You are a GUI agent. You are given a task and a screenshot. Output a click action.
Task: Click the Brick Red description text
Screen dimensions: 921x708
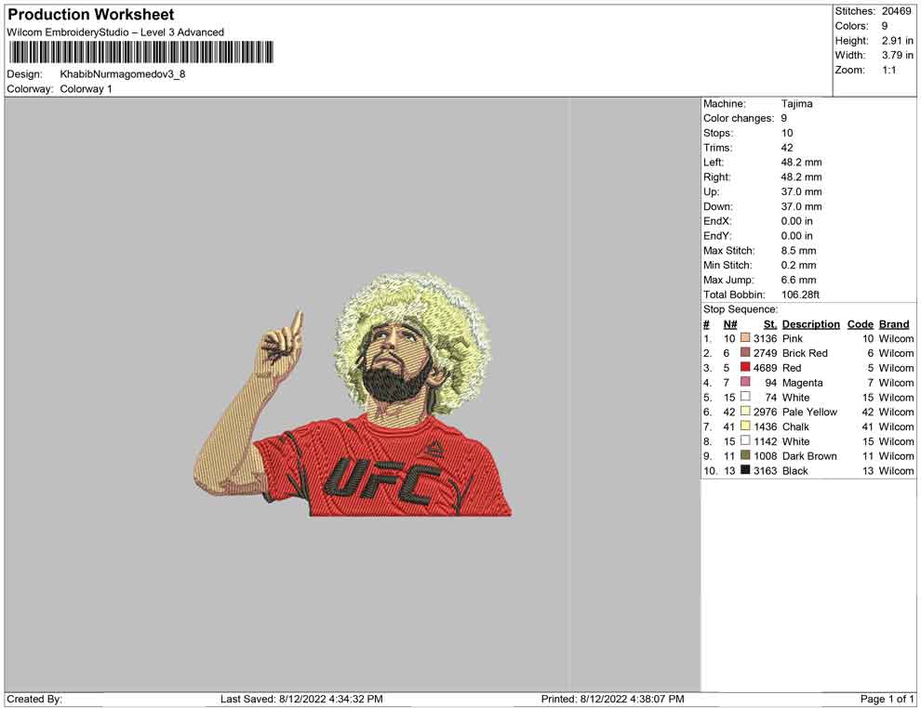[x=805, y=353]
